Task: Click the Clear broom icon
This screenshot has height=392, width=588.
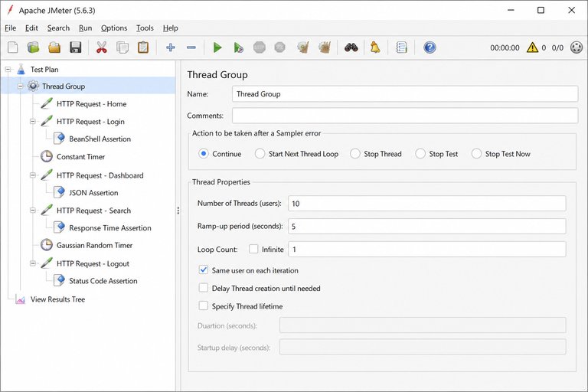Action: [303, 47]
